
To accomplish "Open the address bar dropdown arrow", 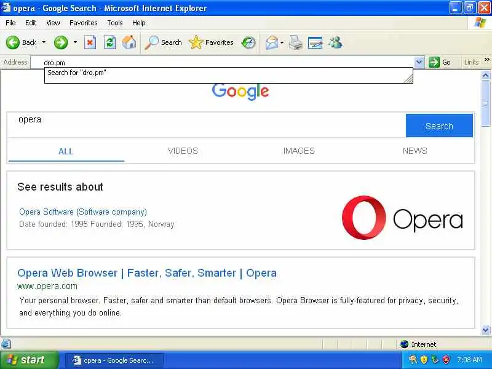I will click(x=419, y=62).
